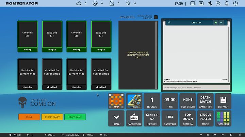Screen dimensions: 245x137
Task: Click the star score counter icon
Action: point(128,3)
